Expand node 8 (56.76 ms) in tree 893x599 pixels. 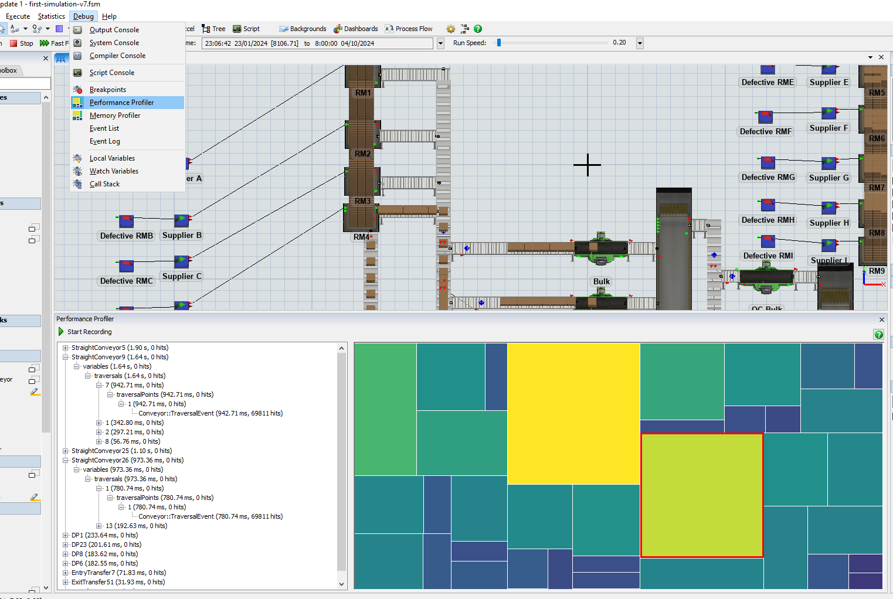(99, 441)
